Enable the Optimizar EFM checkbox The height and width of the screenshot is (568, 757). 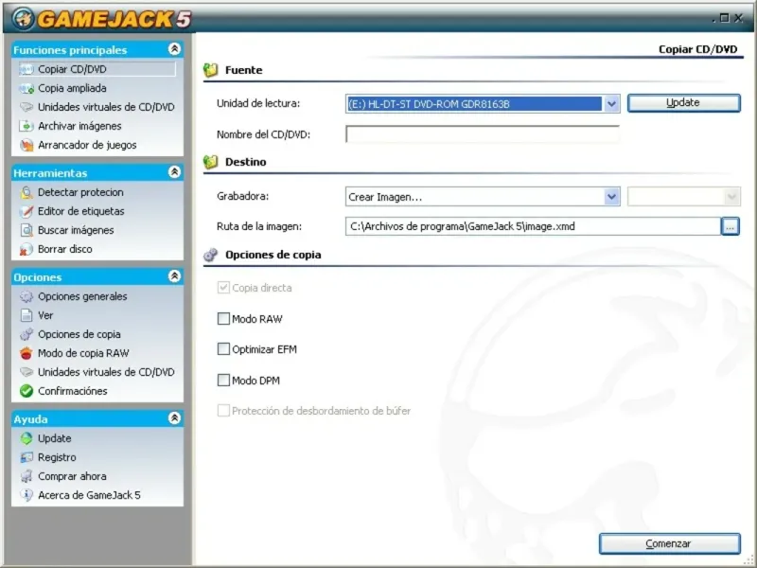click(223, 349)
